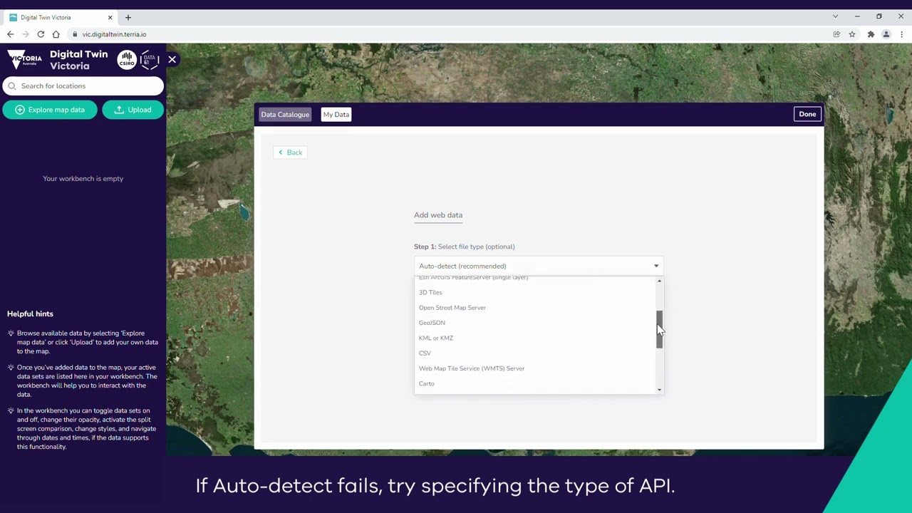The width and height of the screenshot is (912, 513).
Task: Click the CSIRO logo
Action: pyautogui.click(x=127, y=60)
